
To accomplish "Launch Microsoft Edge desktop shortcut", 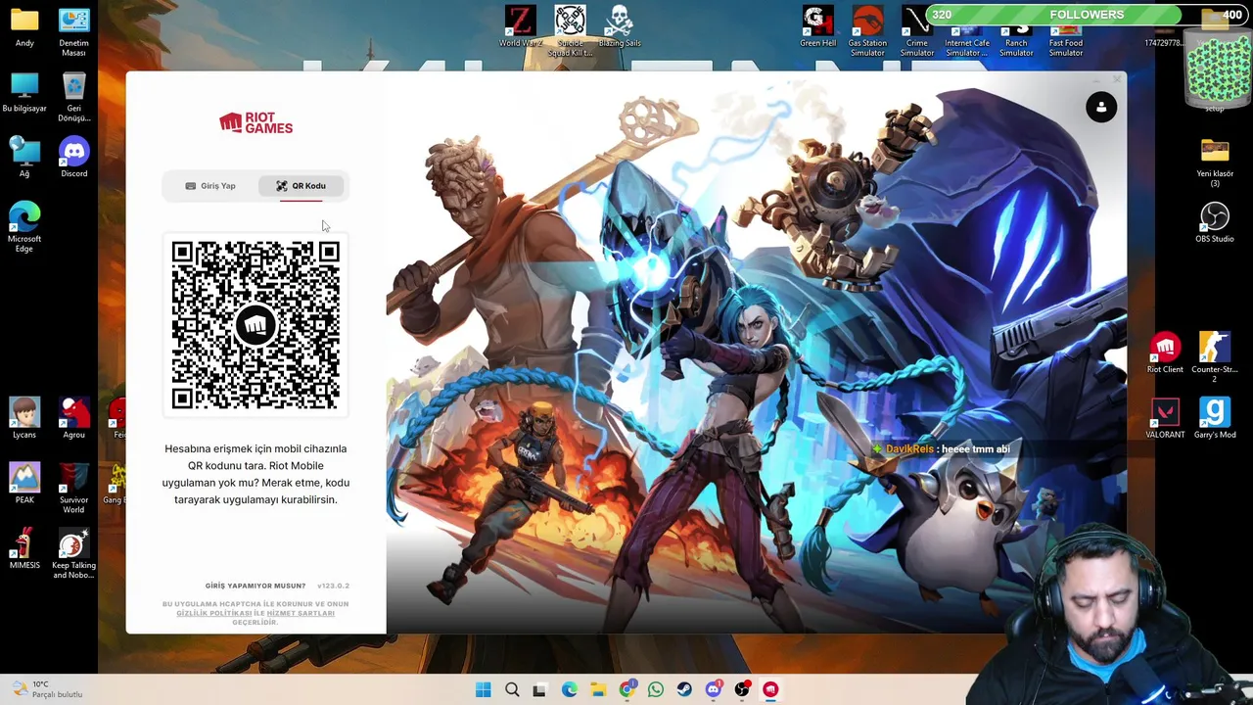I will 24,227.
